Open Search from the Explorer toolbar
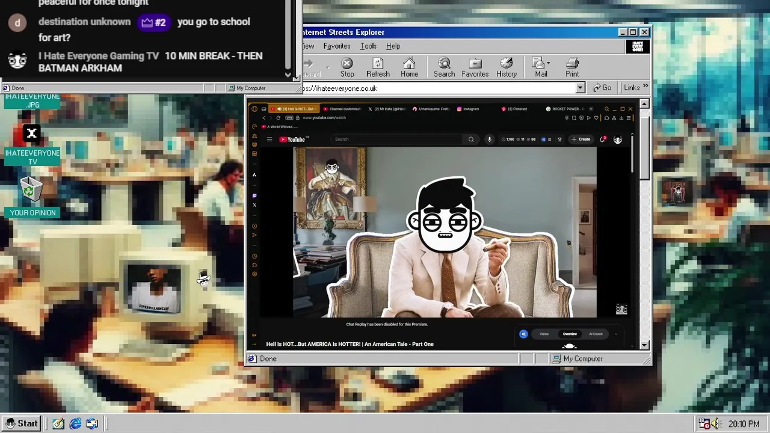The height and width of the screenshot is (433, 770). point(444,67)
